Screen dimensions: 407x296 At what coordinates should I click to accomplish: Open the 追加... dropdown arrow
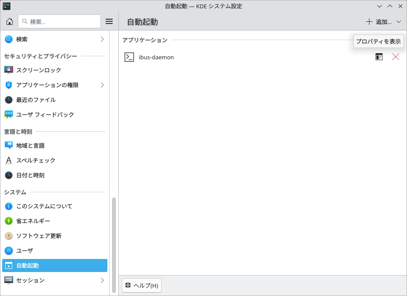[399, 22]
